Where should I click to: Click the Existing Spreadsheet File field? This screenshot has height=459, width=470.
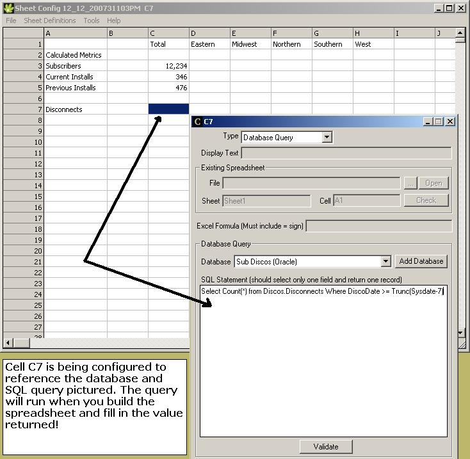point(311,183)
